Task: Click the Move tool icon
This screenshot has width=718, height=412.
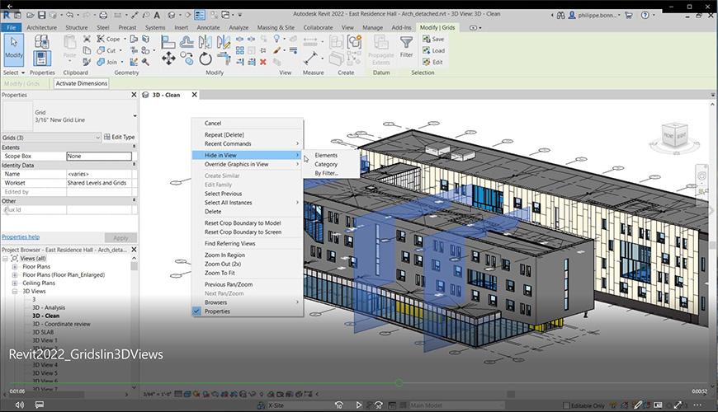Action: pyautogui.click(x=168, y=59)
